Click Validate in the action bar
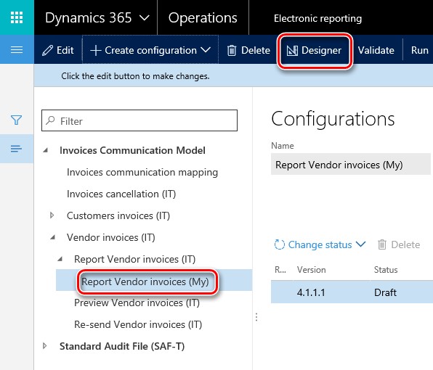This screenshot has width=433, height=370. [376, 50]
